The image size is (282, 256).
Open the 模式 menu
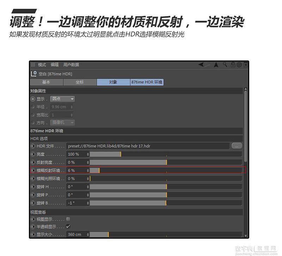click(x=42, y=65)
